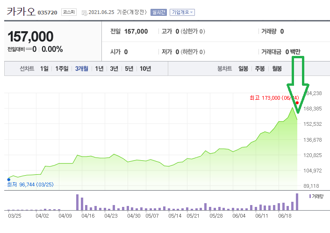Select the 1년 line chart period

coord(99,69)
